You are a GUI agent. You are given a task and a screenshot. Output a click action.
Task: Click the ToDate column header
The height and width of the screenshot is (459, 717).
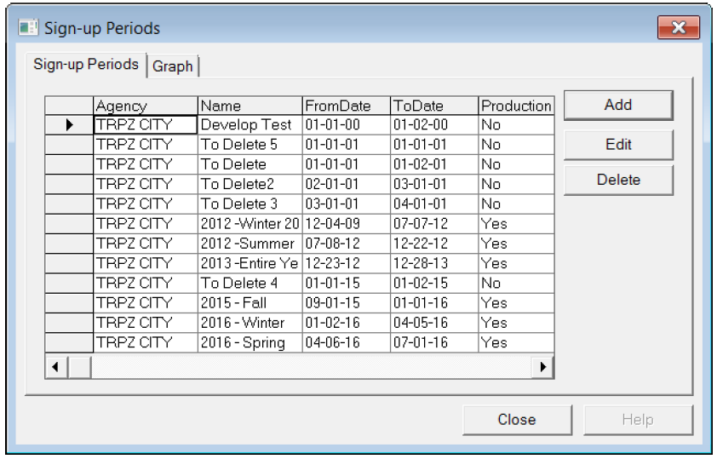click(434, 106)
